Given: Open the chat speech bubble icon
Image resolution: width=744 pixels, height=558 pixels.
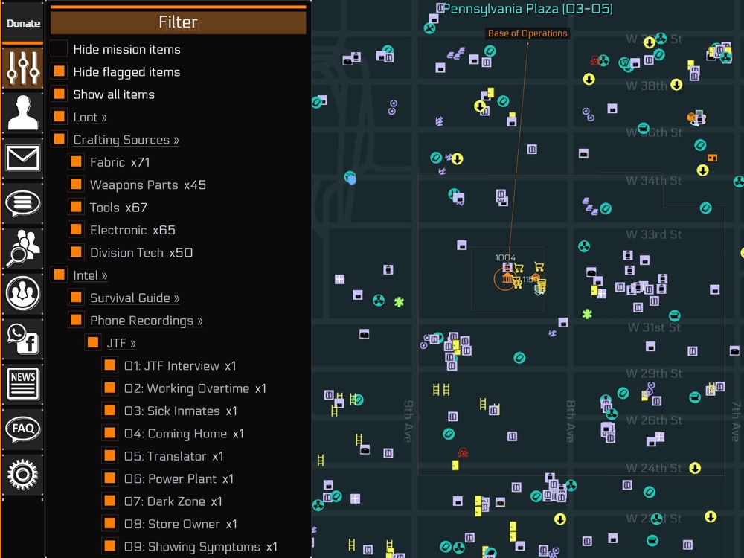Looking at the screenshot, I should [x=22, y=203].
